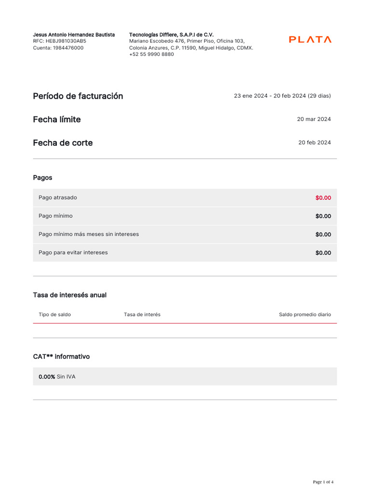The image size is (370, 493).
Task: Select the Período de facturación heading
Action: pyautogui.click(x=78, y=96)
